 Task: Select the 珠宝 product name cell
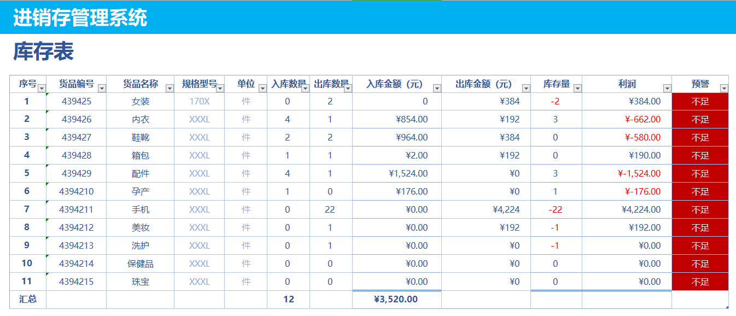tap(141, 282)
